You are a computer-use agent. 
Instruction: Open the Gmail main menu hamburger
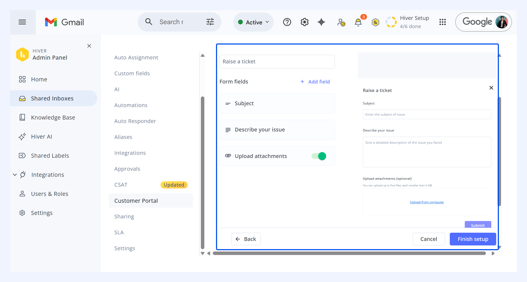(22, 22)
